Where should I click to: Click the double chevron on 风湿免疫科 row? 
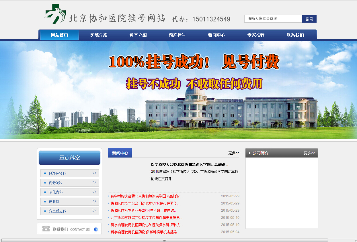tap(94, 173)
